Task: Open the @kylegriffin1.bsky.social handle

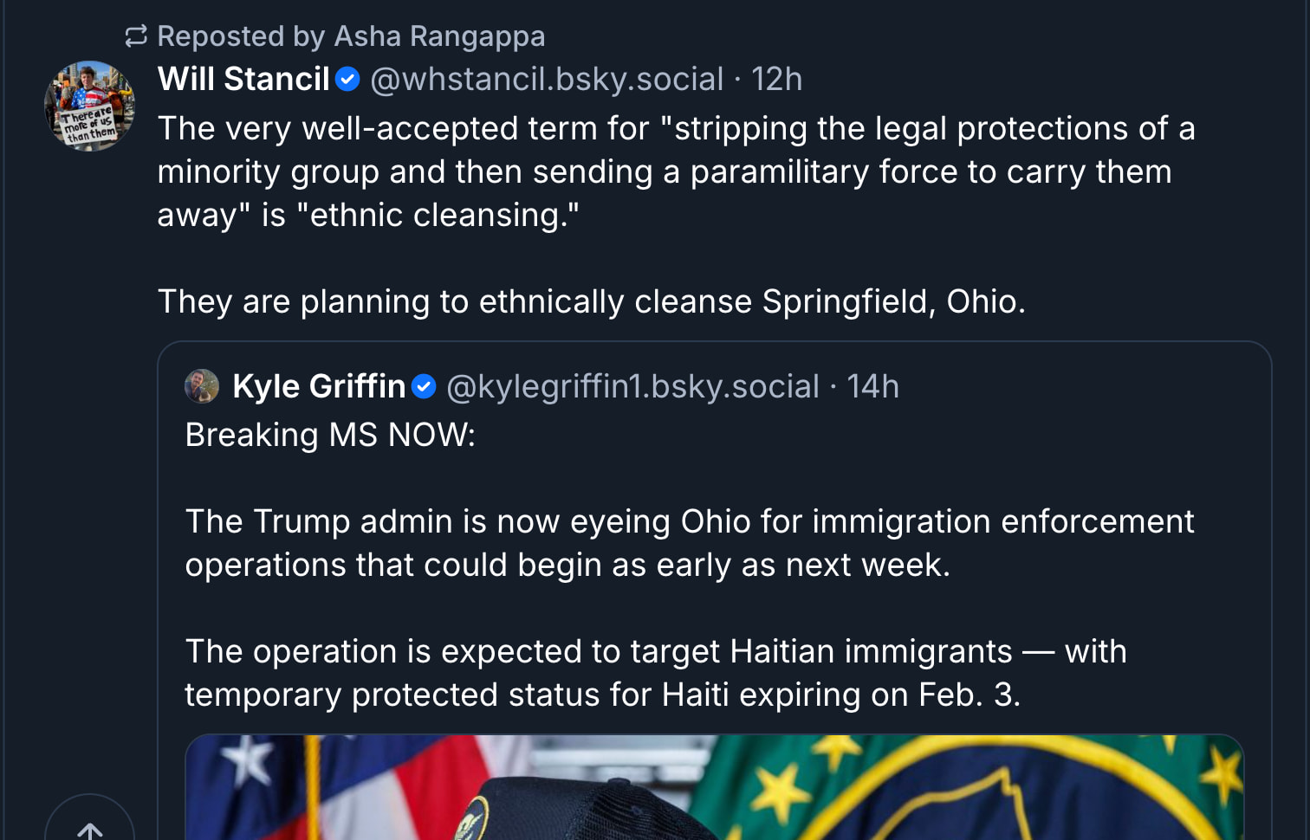Action: [x=632, y=386]
